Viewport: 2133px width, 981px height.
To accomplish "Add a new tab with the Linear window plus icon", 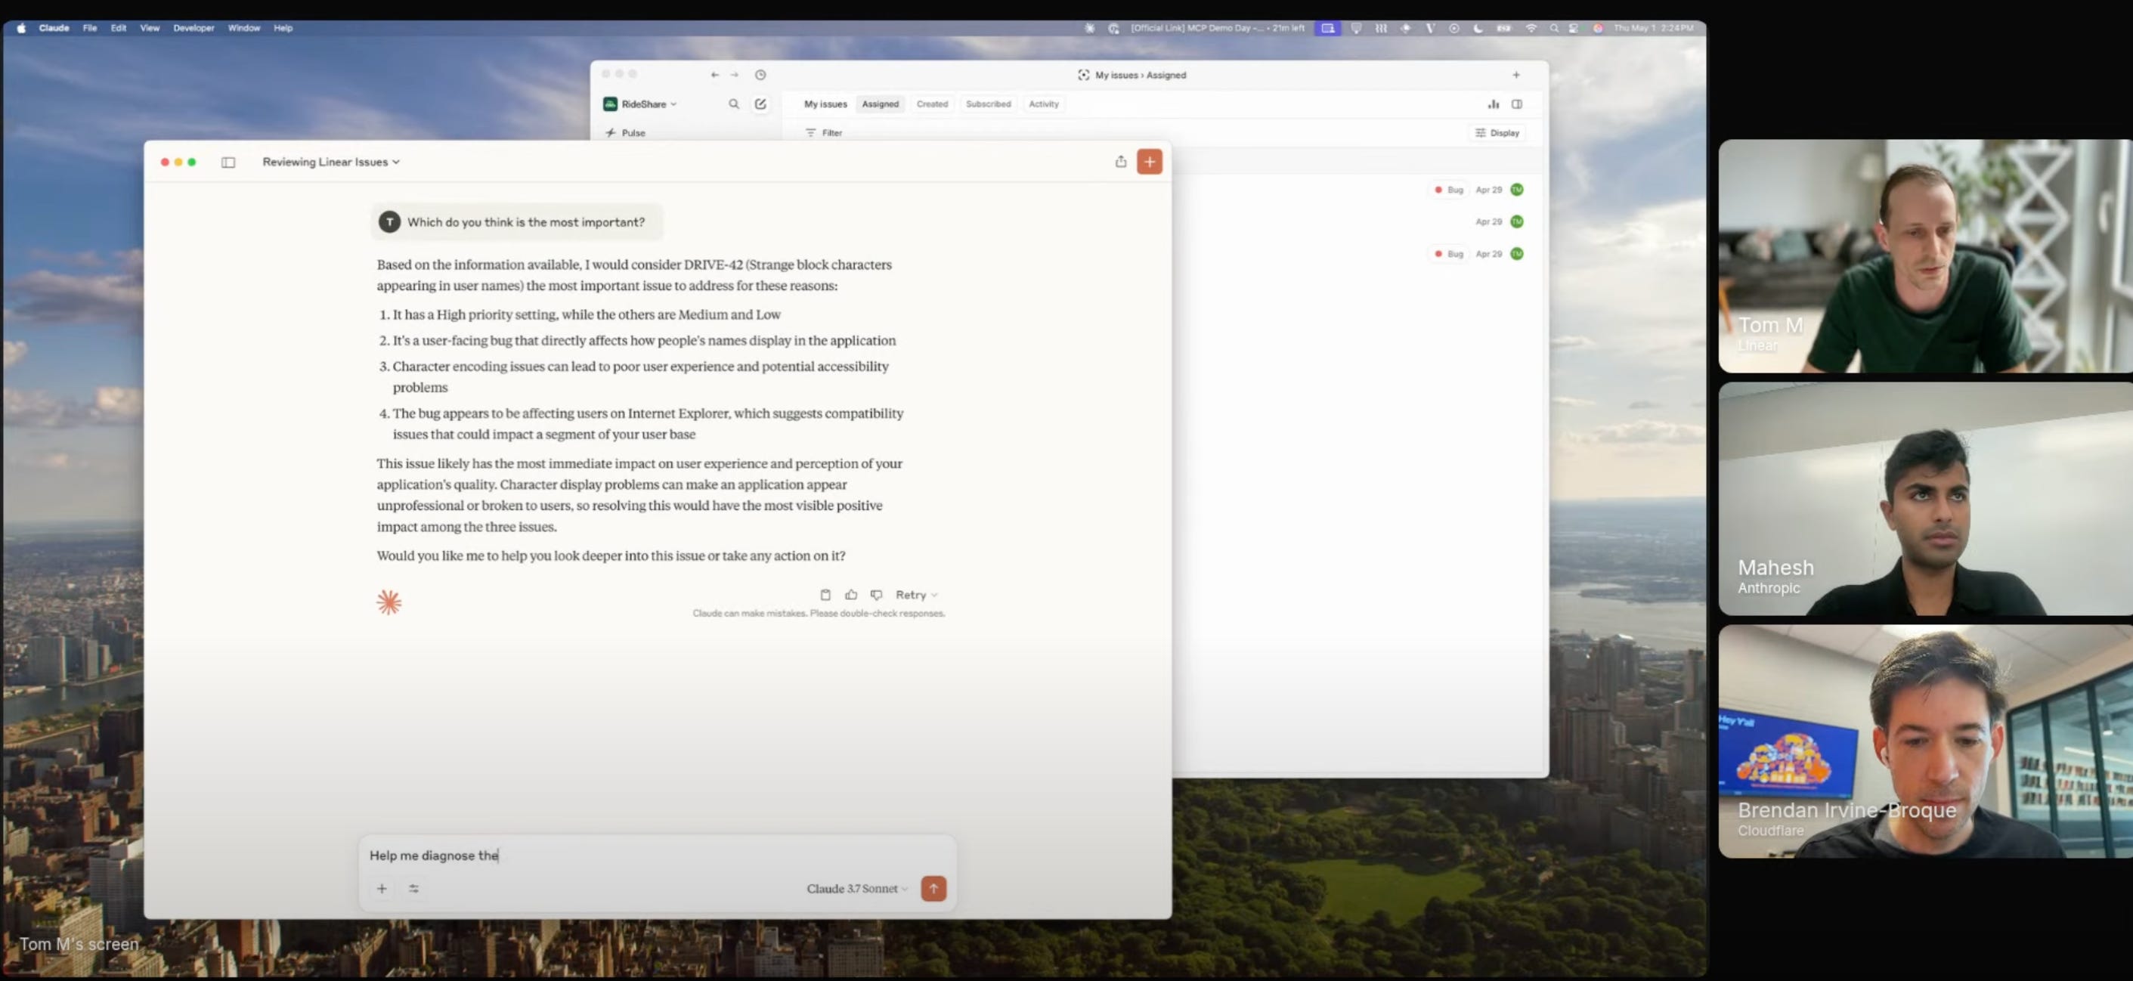I will click(1516, 75).
